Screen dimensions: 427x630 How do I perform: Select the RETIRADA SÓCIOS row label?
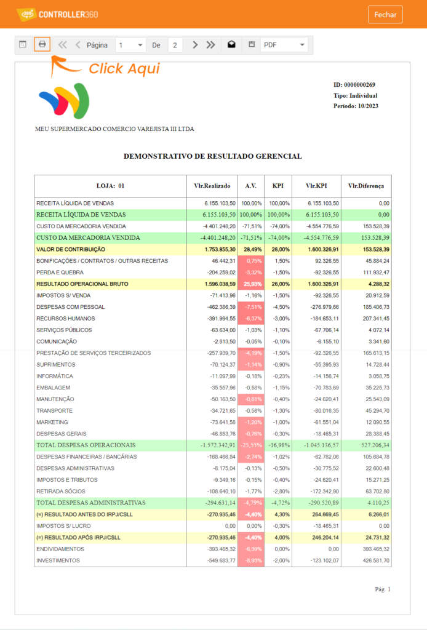[61, 492]
